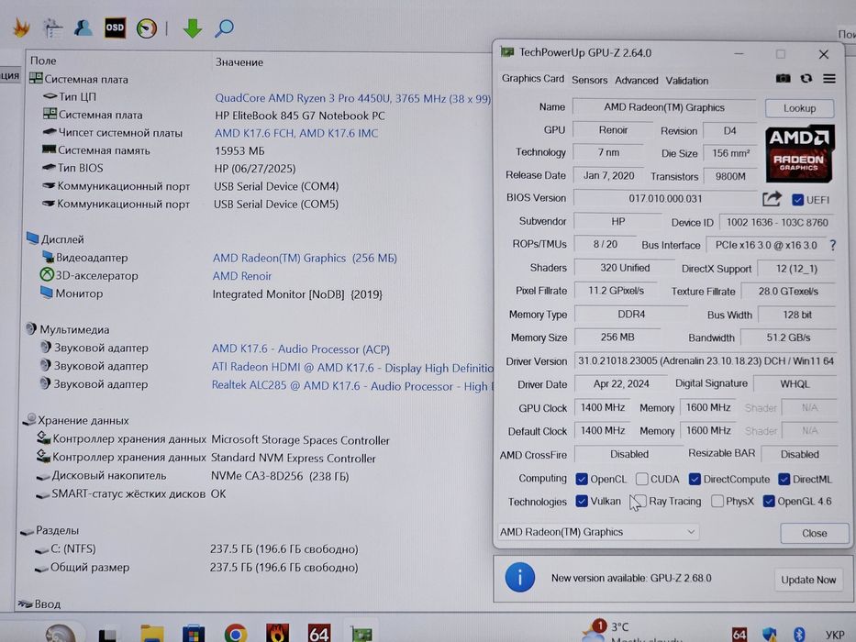Open the AMD Renoir 3D accelerator link

[242, 276]
